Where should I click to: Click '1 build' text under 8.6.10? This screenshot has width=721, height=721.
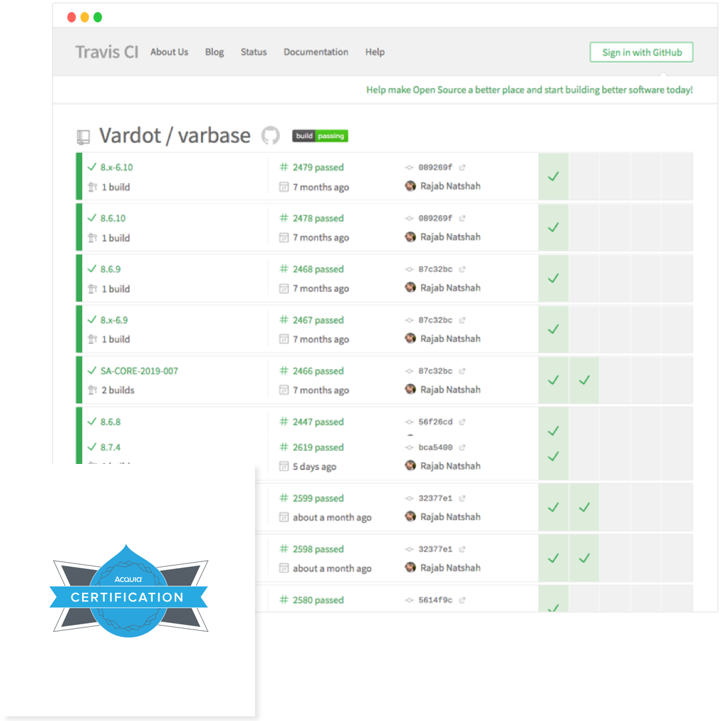116,238
